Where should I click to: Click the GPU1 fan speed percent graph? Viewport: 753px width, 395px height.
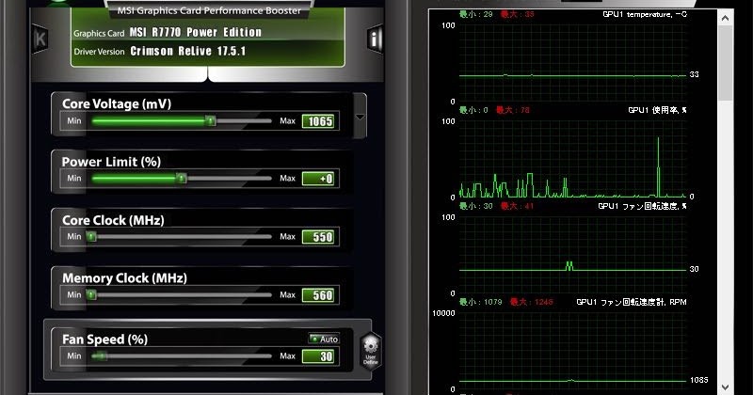572,255
